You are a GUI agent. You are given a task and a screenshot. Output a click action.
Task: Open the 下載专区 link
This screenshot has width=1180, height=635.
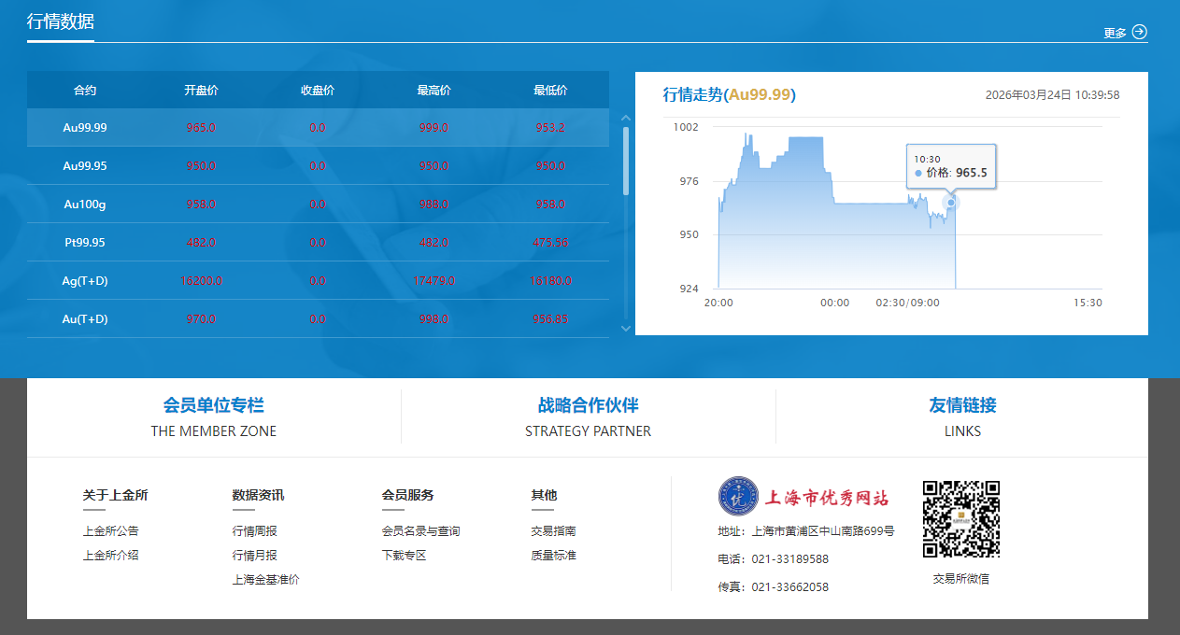click(x=405, y=556)
